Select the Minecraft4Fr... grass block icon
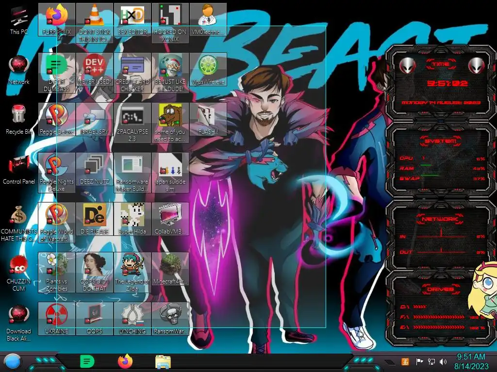 coord(170,269)
